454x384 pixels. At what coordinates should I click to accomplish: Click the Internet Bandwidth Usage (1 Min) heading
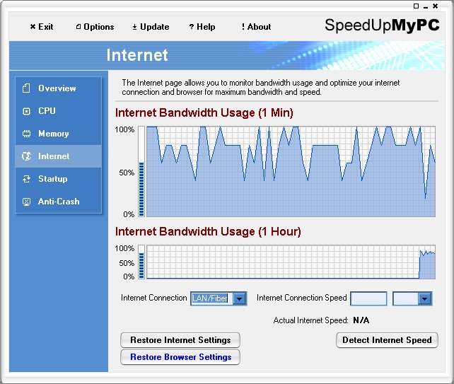pyautogui.click(x=204, y=112)
